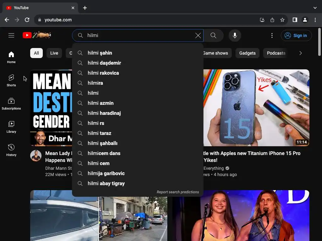This screenshot has width=322, height=241.
Task: Open the YouTube hamburger guide menu
Action: point(11,35)
